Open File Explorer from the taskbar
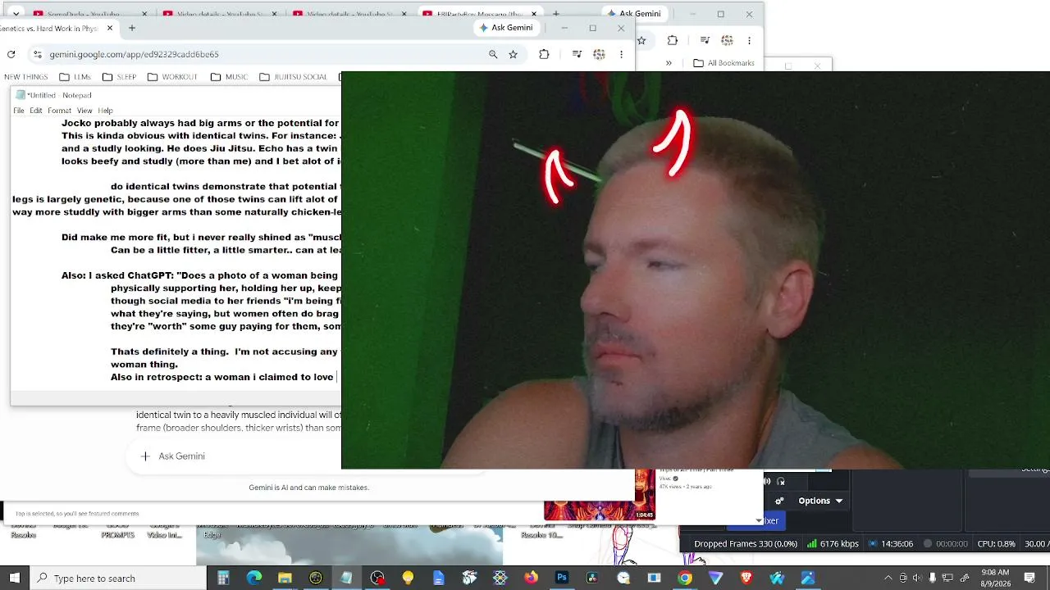Image resolution: width=1050 pixels, height=590 pixels. (x=285, y=579)
